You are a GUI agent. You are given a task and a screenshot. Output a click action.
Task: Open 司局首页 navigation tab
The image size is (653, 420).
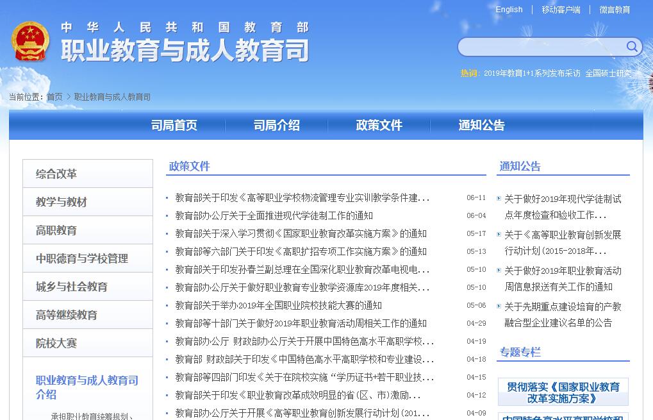click(x=174, y=126)
